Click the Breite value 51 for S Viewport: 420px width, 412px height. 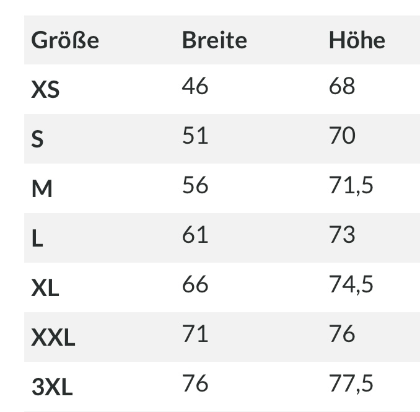coord(195,136)
